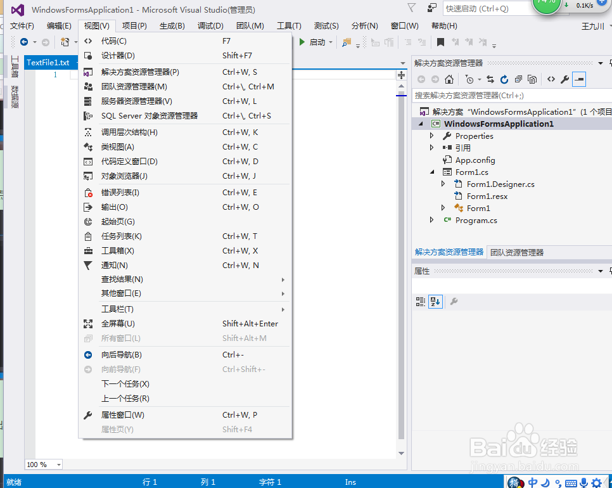Click the New Project toolbar icon
612x488 pixels.
click(65, 42)
